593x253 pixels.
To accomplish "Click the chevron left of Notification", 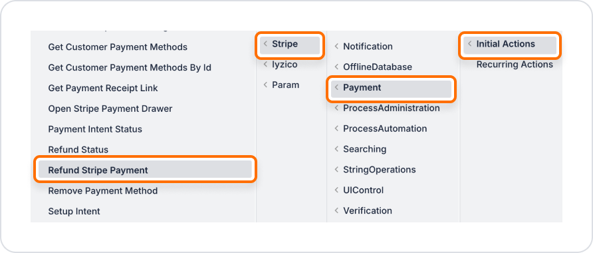I will pos(336,47).
